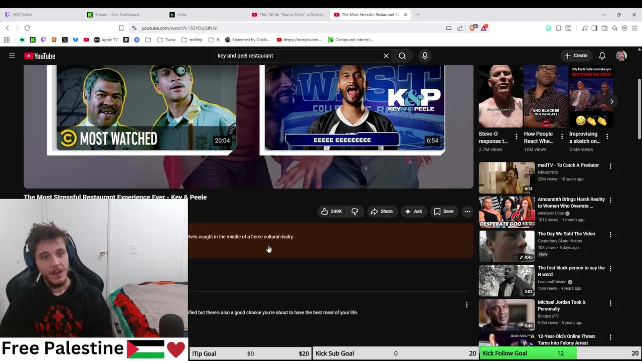Dislike the video with thumbs down
642x361 pixels.
click(x=355, y=211)
